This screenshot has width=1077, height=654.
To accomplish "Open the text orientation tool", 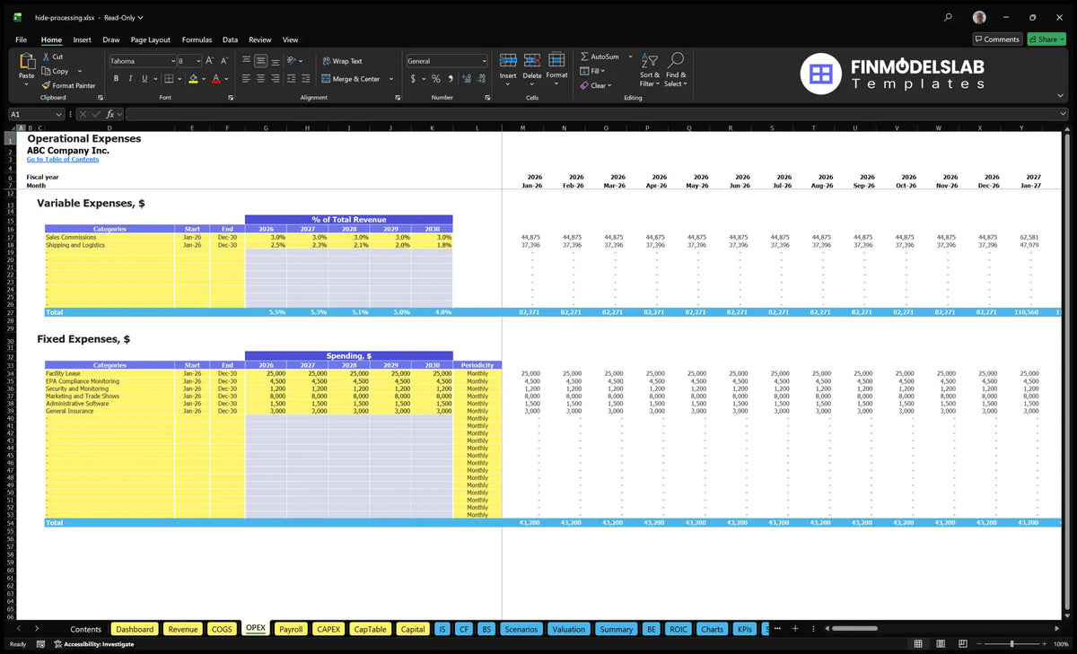I will coord(293,61).
